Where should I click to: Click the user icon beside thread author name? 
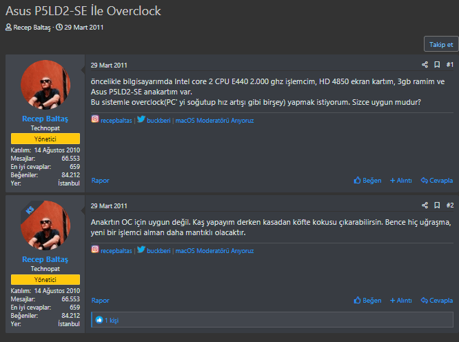pos(8,27)
